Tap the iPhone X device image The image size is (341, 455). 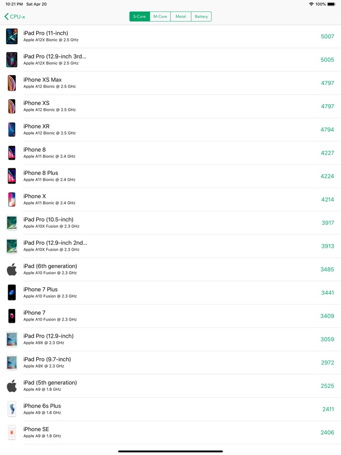pyautogui.click(x=12, y=199)
